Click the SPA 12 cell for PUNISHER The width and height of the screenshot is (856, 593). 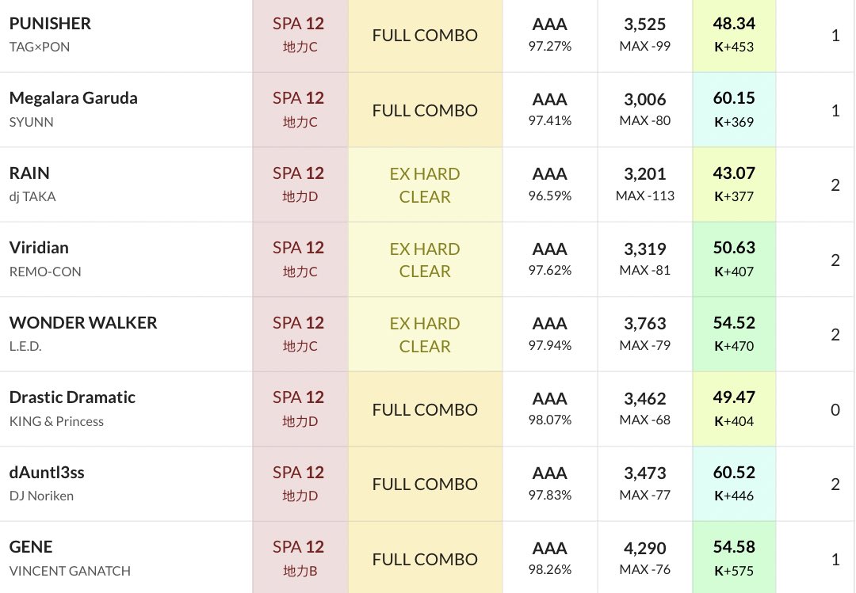[299, 35]
